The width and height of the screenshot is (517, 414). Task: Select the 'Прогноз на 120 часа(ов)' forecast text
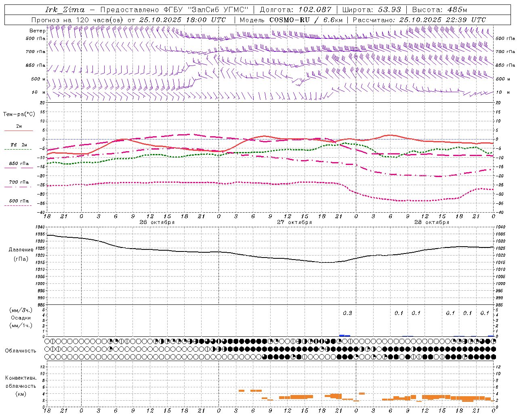pyautogui.click(x=78, y=20)
